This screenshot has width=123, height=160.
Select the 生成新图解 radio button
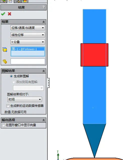11,76
